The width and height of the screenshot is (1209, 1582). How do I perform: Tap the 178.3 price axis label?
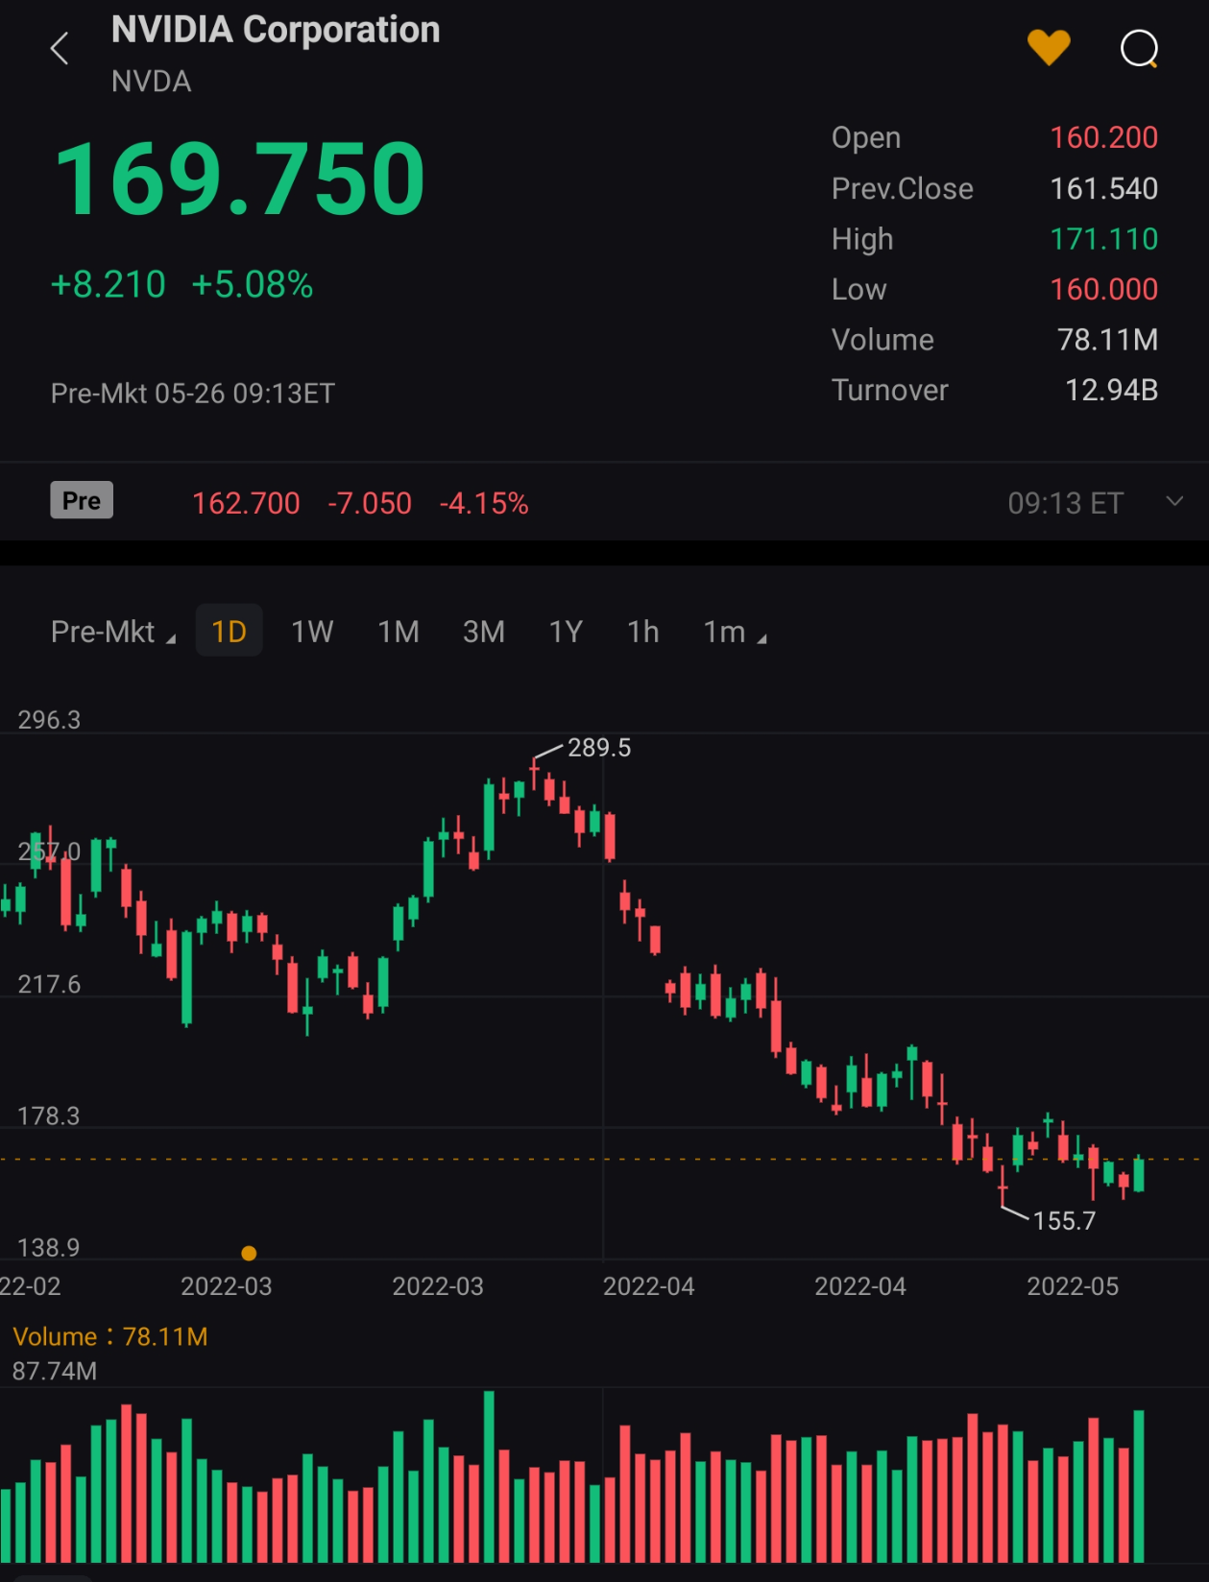[49, 1115]
